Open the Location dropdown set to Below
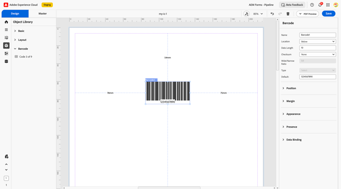Viewport: 341px width, 189px height. (x=317, y=41)
